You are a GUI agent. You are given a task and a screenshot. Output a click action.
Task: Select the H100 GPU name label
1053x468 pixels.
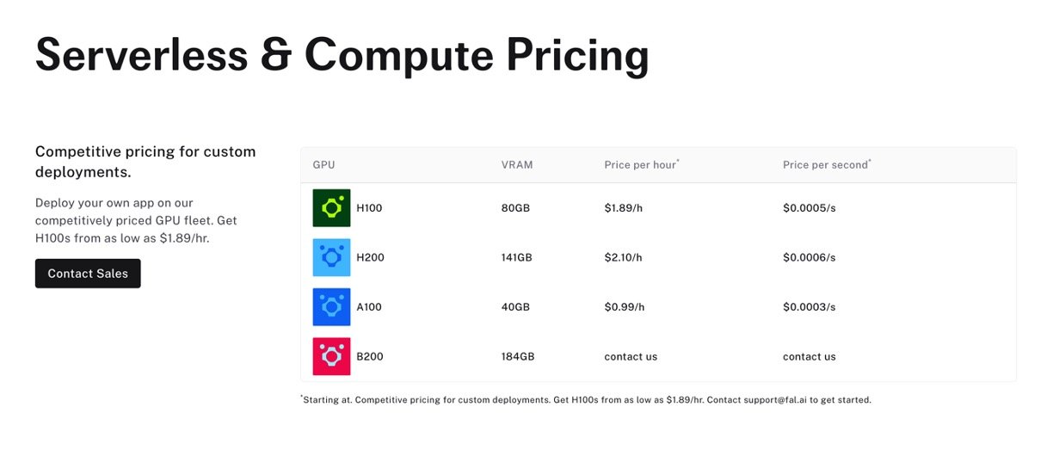369,208
